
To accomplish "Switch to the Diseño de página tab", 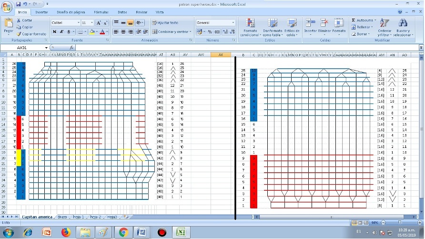I will pyautogui.click(x=71, y=12).
